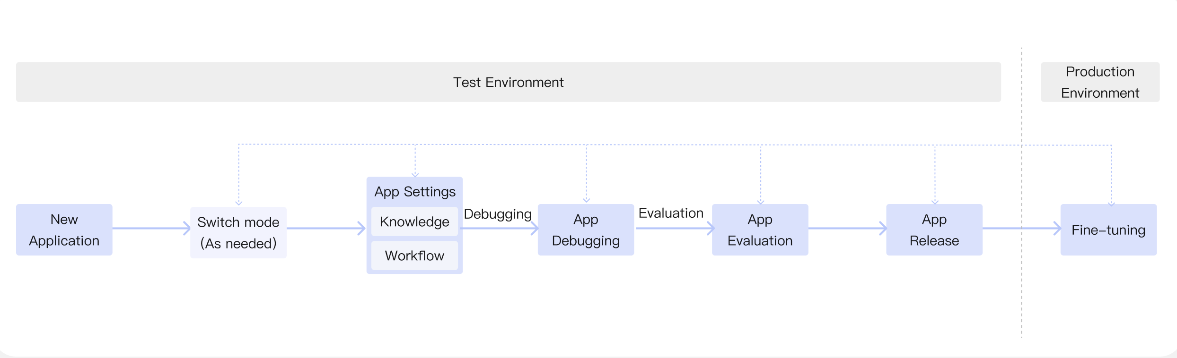Open the Workflow block in App Settings

pyautogui.click(x=414, y=256)
